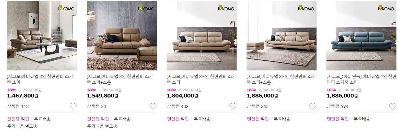Open beige 3.5인 sofa image without stool
This screenshot has width=398, height=135.
(202, 36)
